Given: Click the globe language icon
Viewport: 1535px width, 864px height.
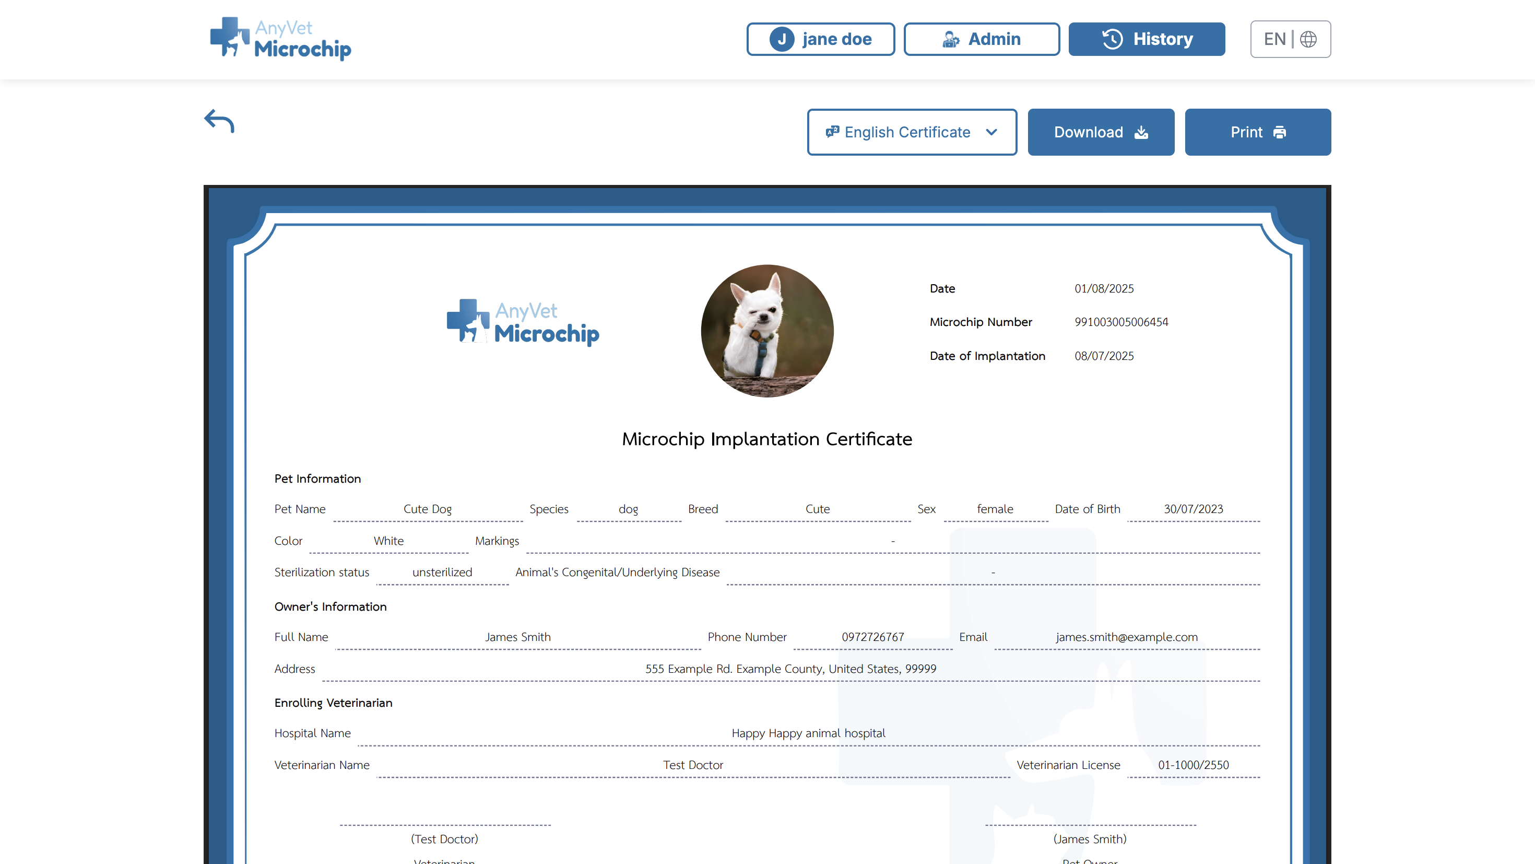Looking at the screenshot, I should 1308,39.
